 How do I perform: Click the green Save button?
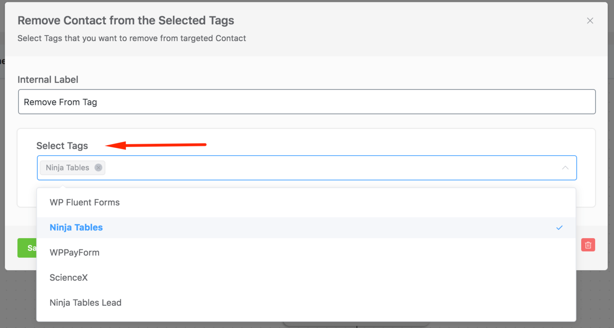[x=27, y=248]
